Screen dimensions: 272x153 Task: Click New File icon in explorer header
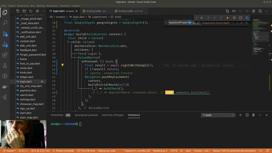click(x=18, y=11)
